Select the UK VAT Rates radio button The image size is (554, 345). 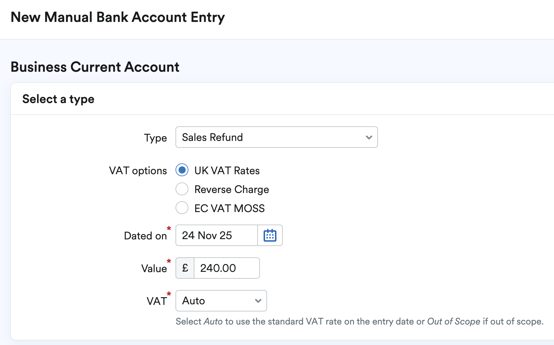tap(182, 170)
